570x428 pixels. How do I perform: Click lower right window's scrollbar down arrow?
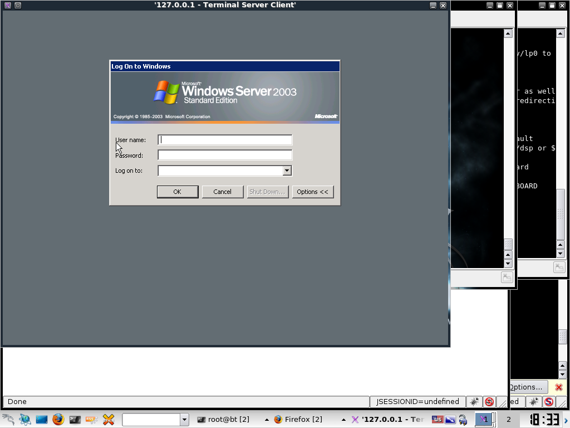[x=562, y=374]
